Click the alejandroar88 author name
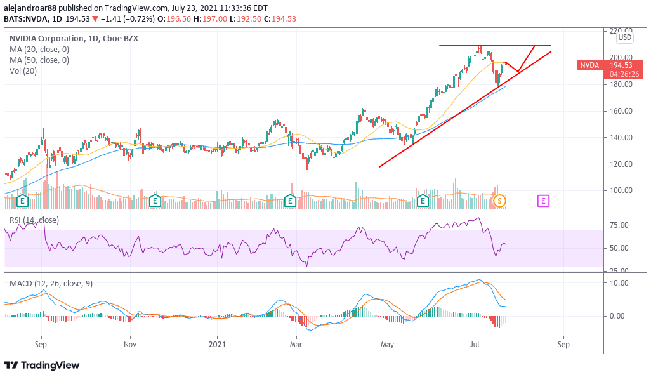Viewport: 651px width, 377px height. pos(30,8)
